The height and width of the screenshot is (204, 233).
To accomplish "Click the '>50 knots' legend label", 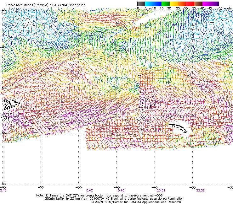I will click(224, 8).
